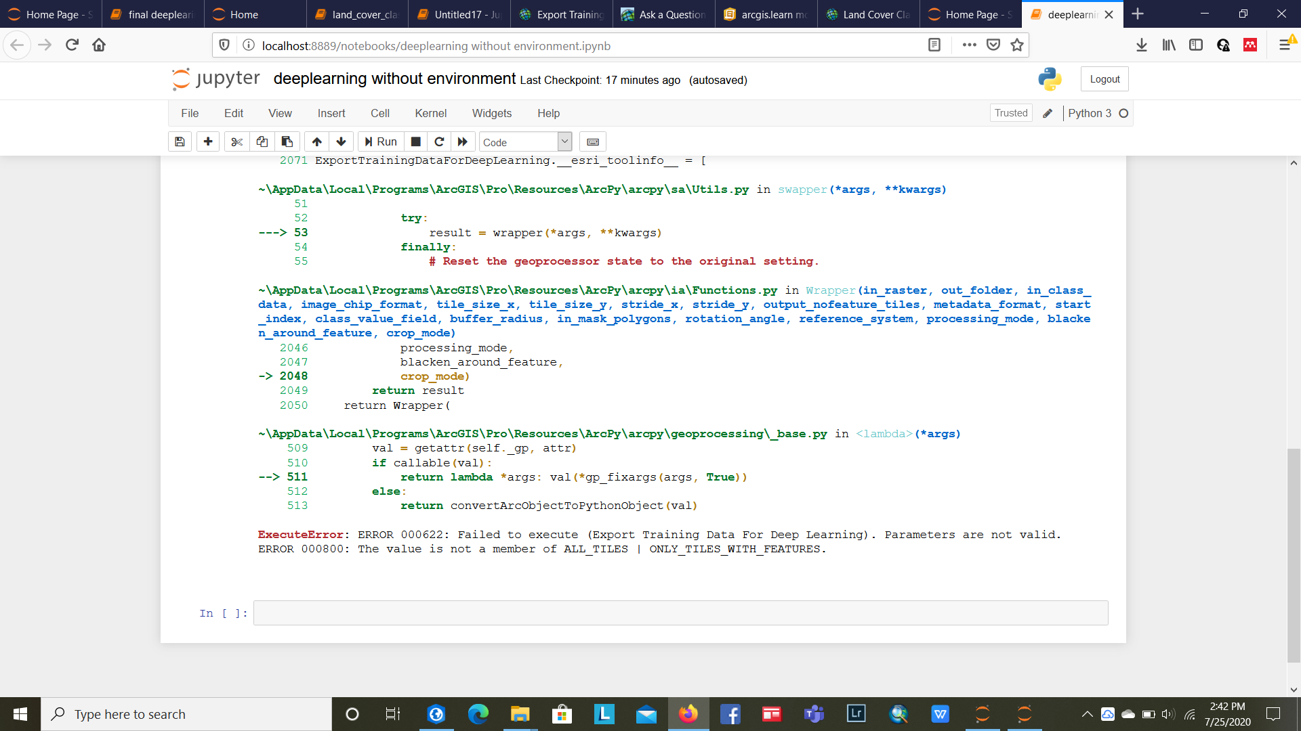Cut selected cells with the scissors icon
The width and height of the screenshot is (1301, 731).
pos(236,141)
